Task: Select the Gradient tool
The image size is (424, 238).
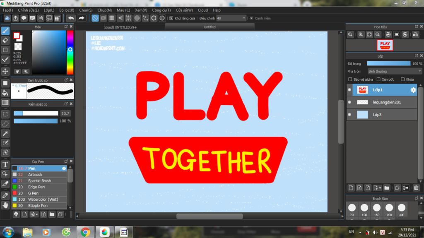Action: click(x=5, y=103)
